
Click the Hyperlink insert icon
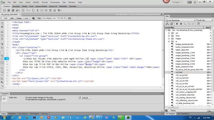tap(37, 10)
